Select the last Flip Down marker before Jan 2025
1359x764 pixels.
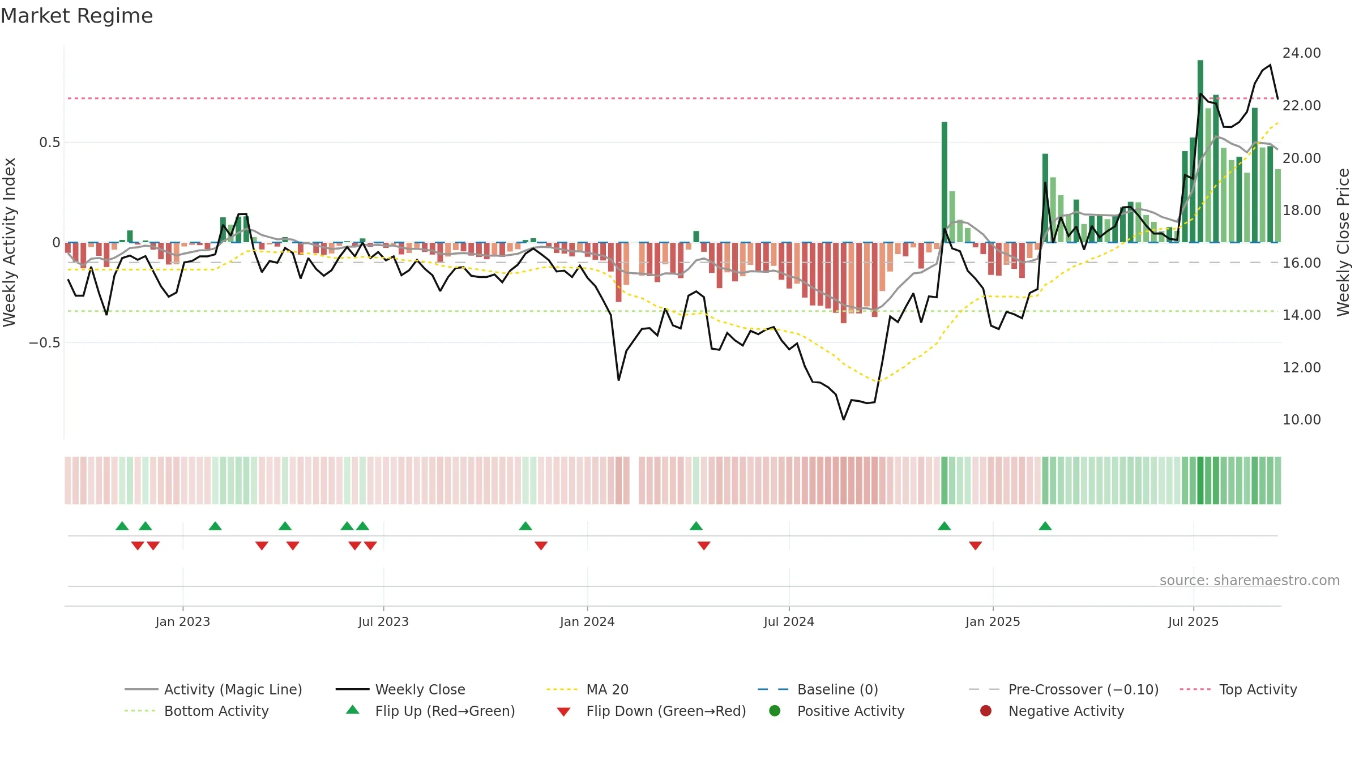tap(975, 546)
